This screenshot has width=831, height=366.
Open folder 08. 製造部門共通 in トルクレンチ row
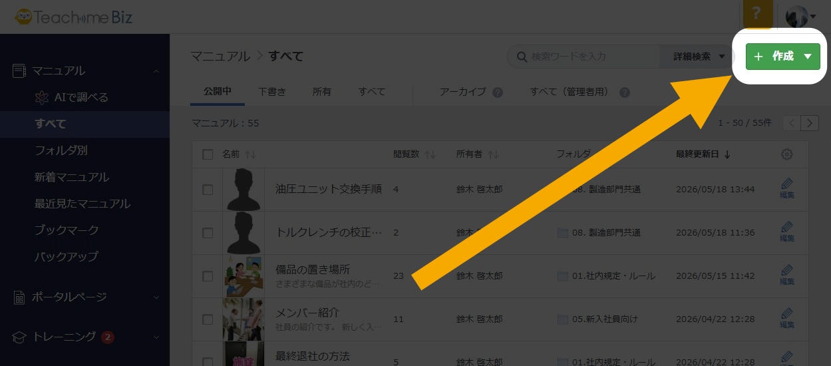(599, 233)
